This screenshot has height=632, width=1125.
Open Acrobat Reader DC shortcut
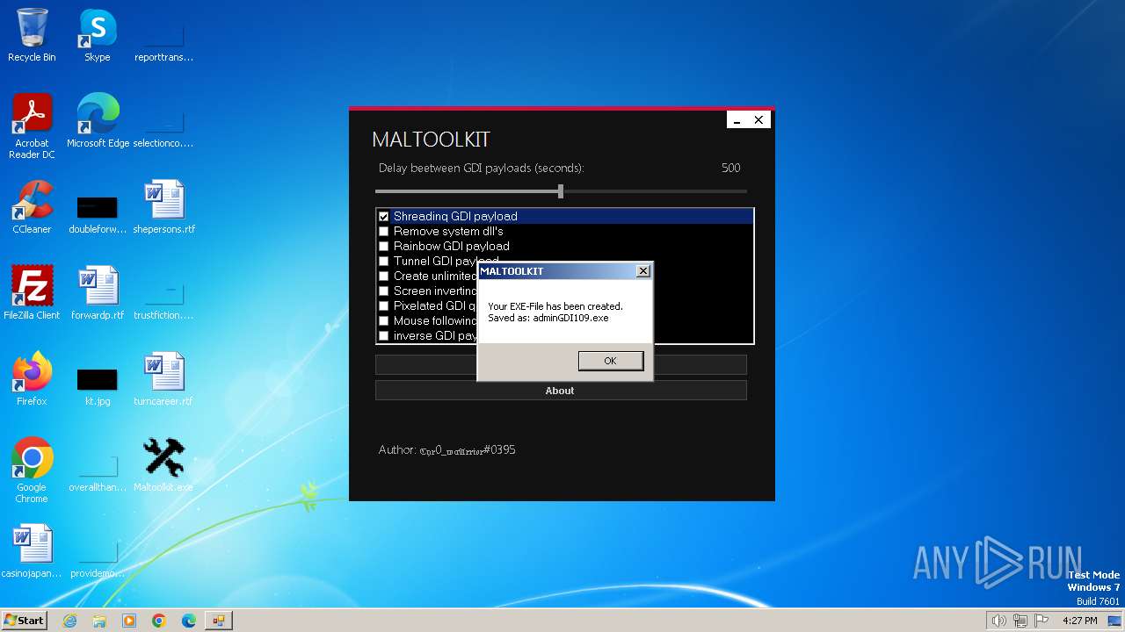(32, 126)
